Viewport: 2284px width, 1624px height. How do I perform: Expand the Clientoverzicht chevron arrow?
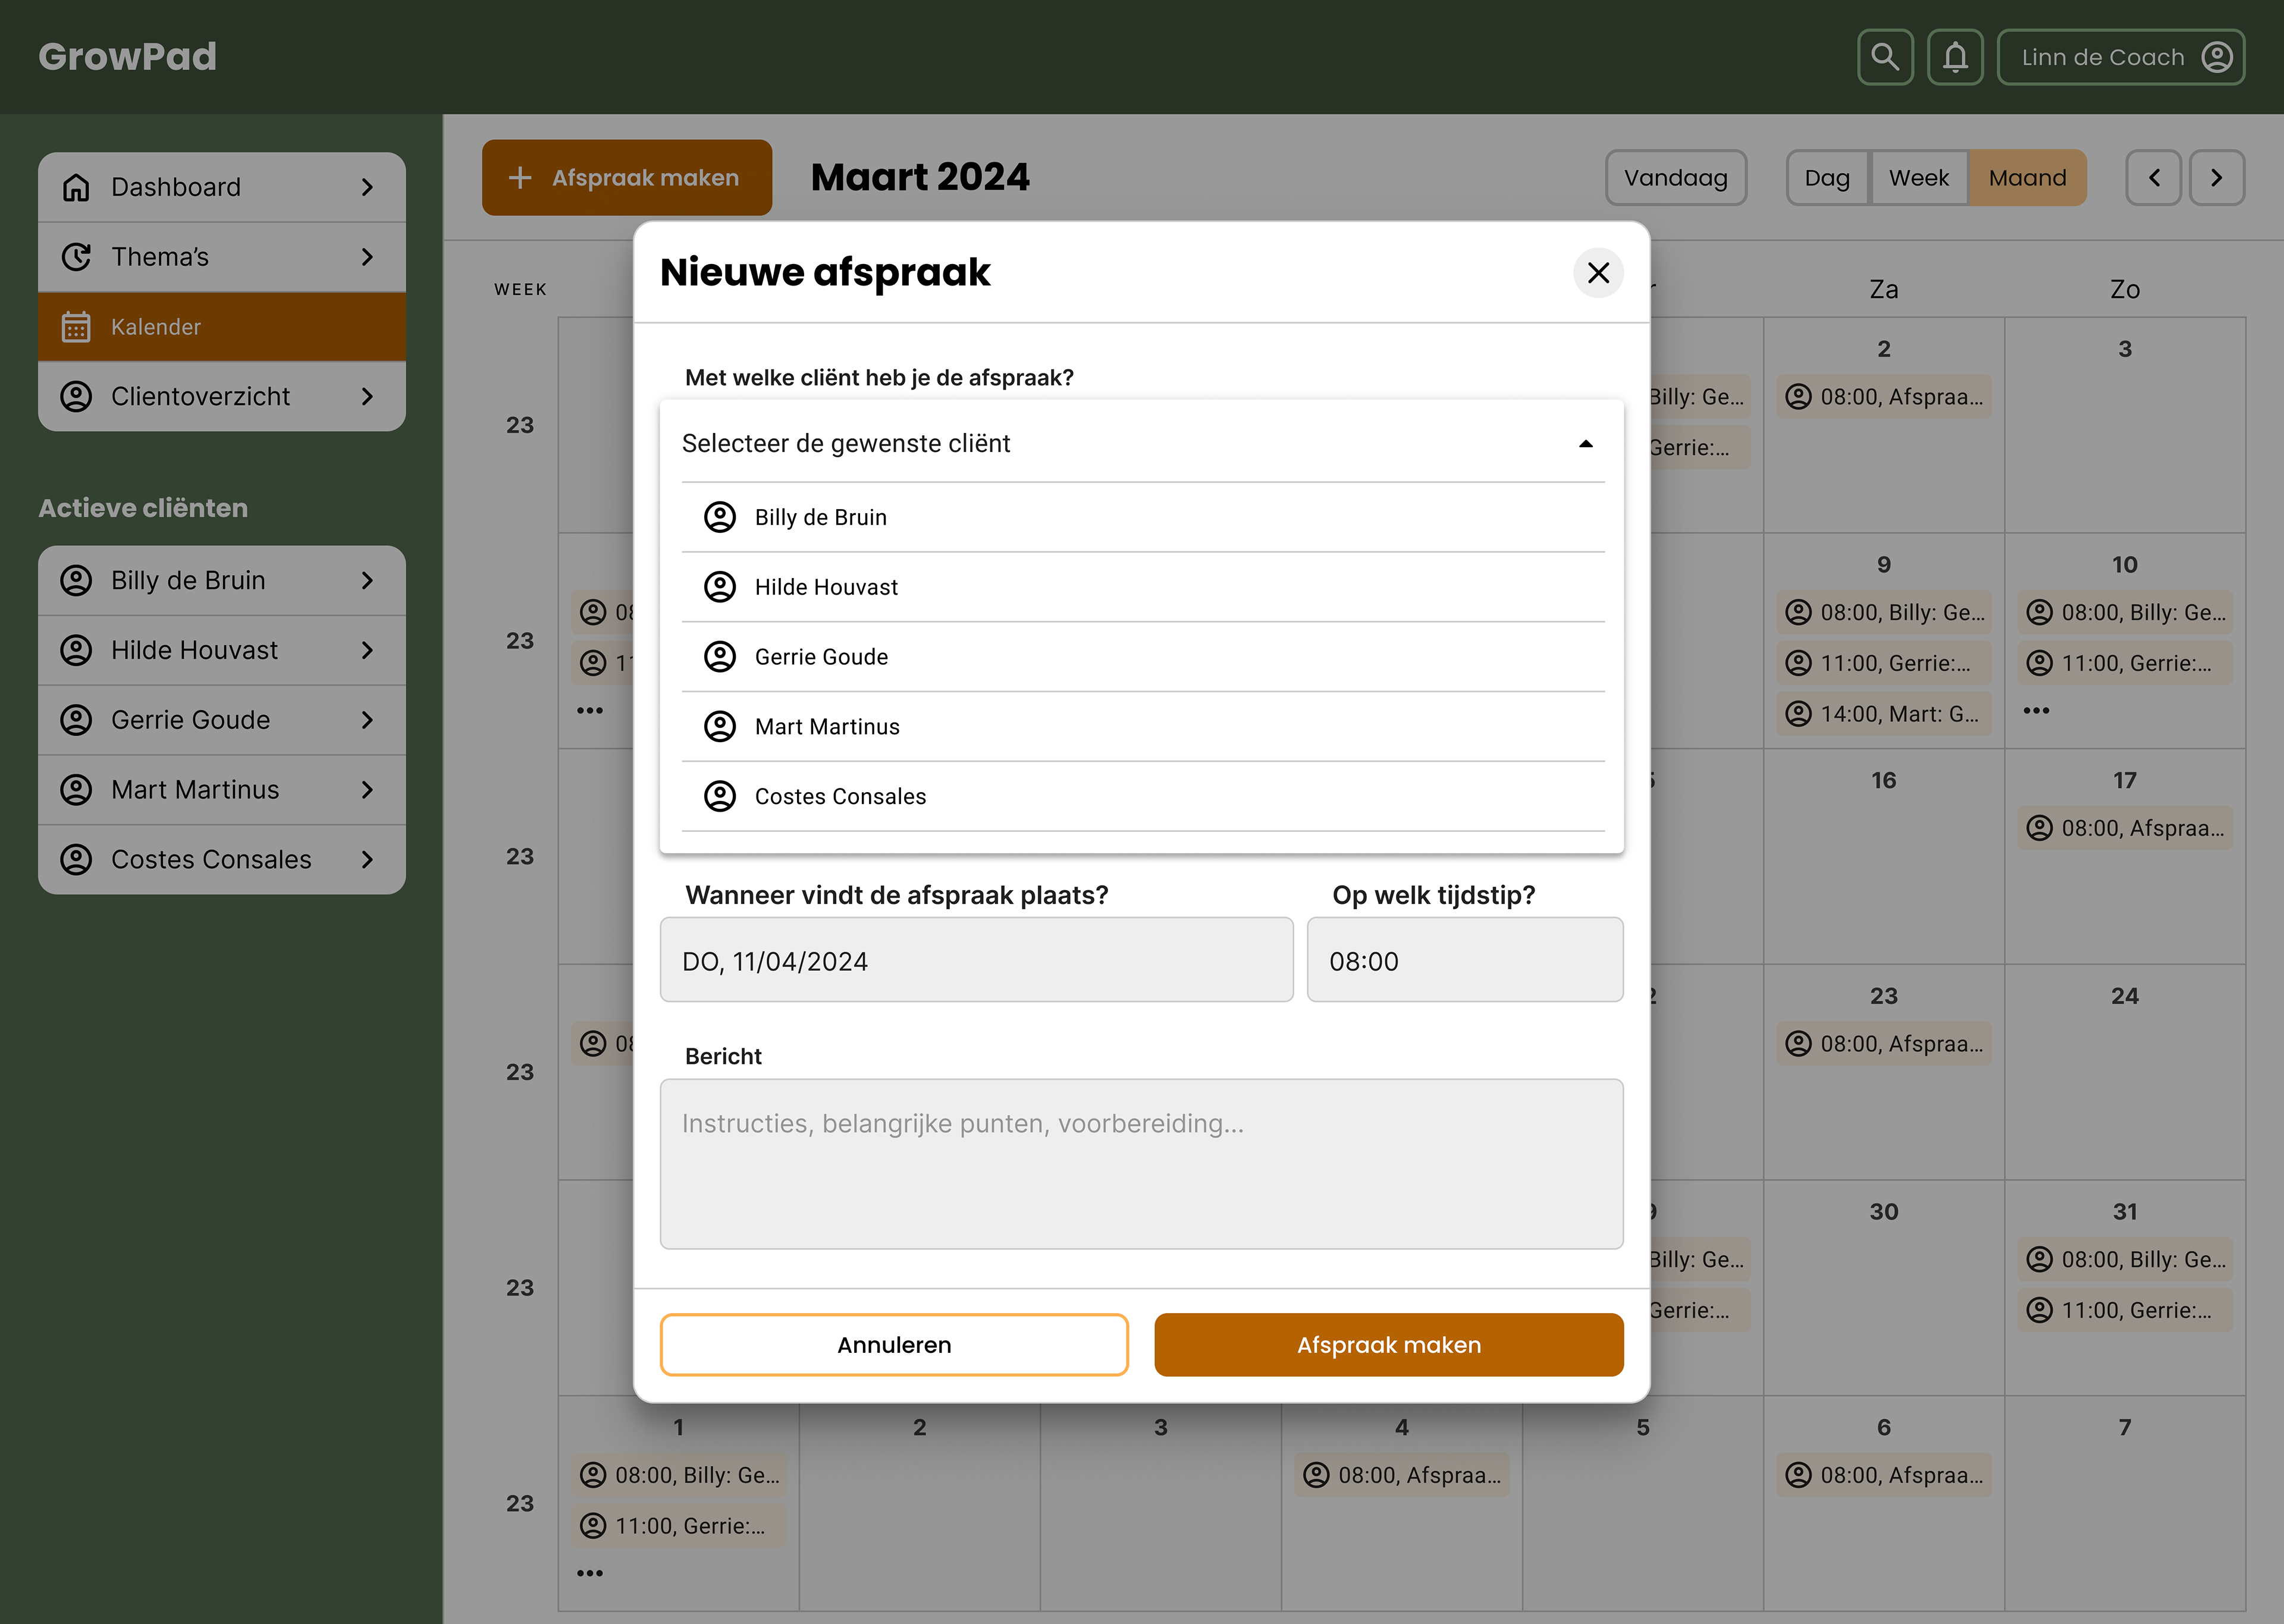(367, 396)
